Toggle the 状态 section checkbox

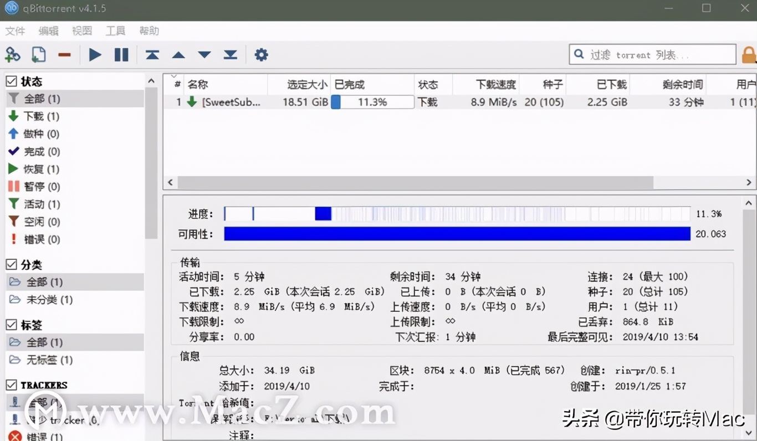(x=11, y=81)
